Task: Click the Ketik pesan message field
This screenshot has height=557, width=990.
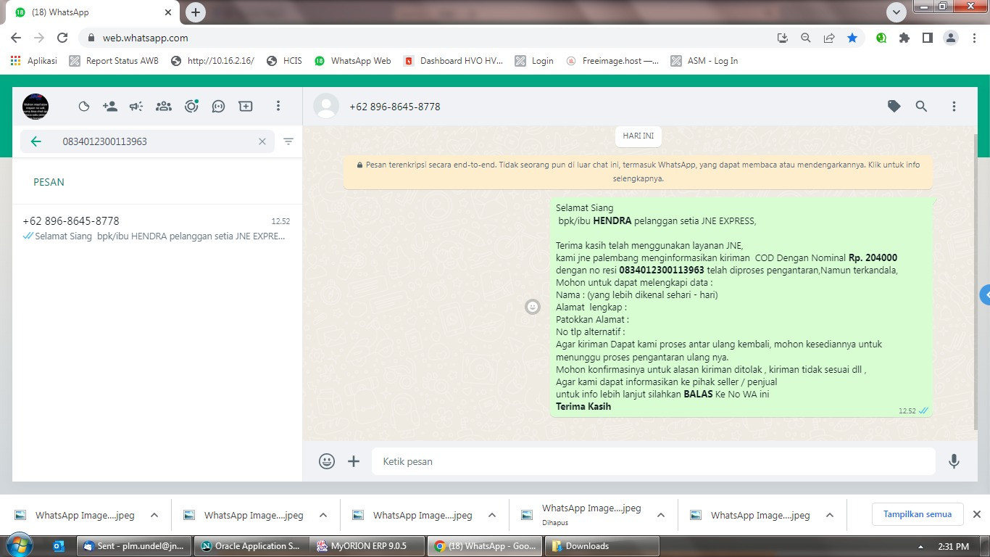Action: pos(654,461)
